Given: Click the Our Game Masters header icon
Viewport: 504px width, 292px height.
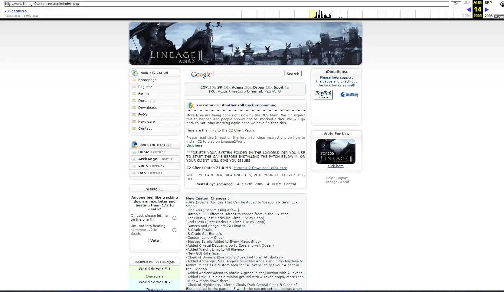Looking at the screenshot, I should pyautogui.click(x=135, y=145).
